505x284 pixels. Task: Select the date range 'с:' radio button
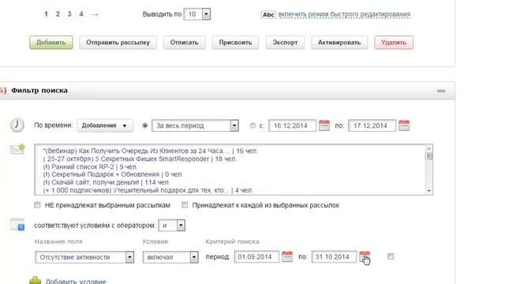(252, 125)
